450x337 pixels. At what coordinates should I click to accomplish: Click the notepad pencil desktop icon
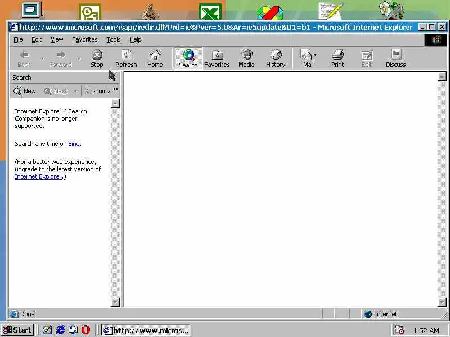[331, 11]
